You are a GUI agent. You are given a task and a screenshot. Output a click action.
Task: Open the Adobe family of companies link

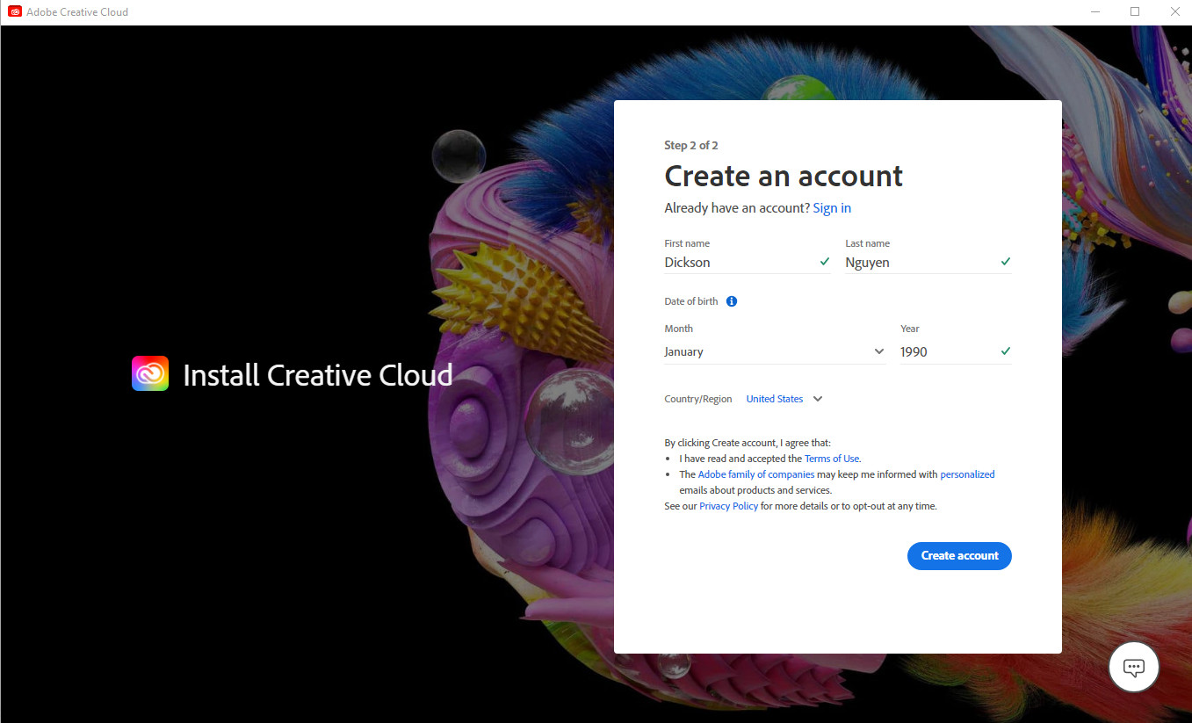[x=755, y=474]
